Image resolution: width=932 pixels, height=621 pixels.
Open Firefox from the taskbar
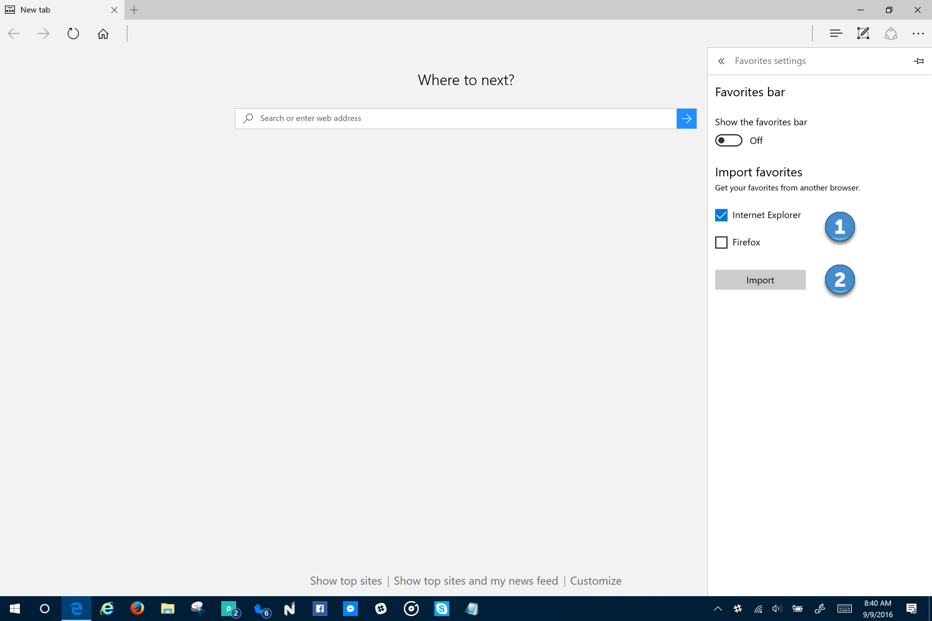point(137,609)
